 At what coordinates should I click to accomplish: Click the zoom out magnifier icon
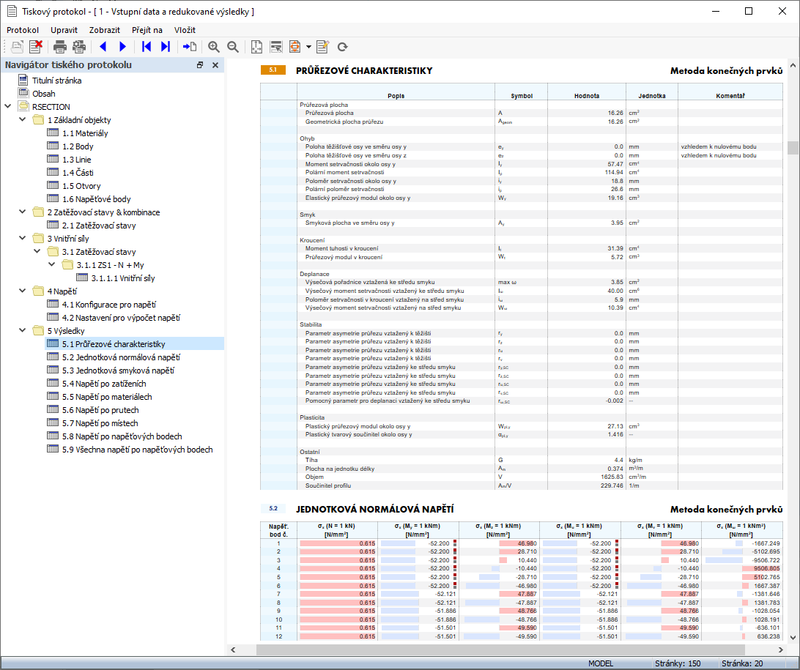[x=233, y=47]
